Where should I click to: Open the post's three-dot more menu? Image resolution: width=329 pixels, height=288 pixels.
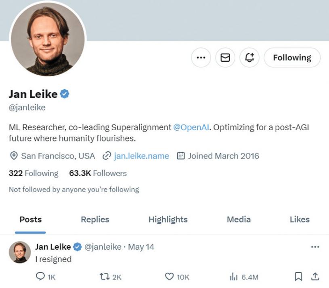315,246
